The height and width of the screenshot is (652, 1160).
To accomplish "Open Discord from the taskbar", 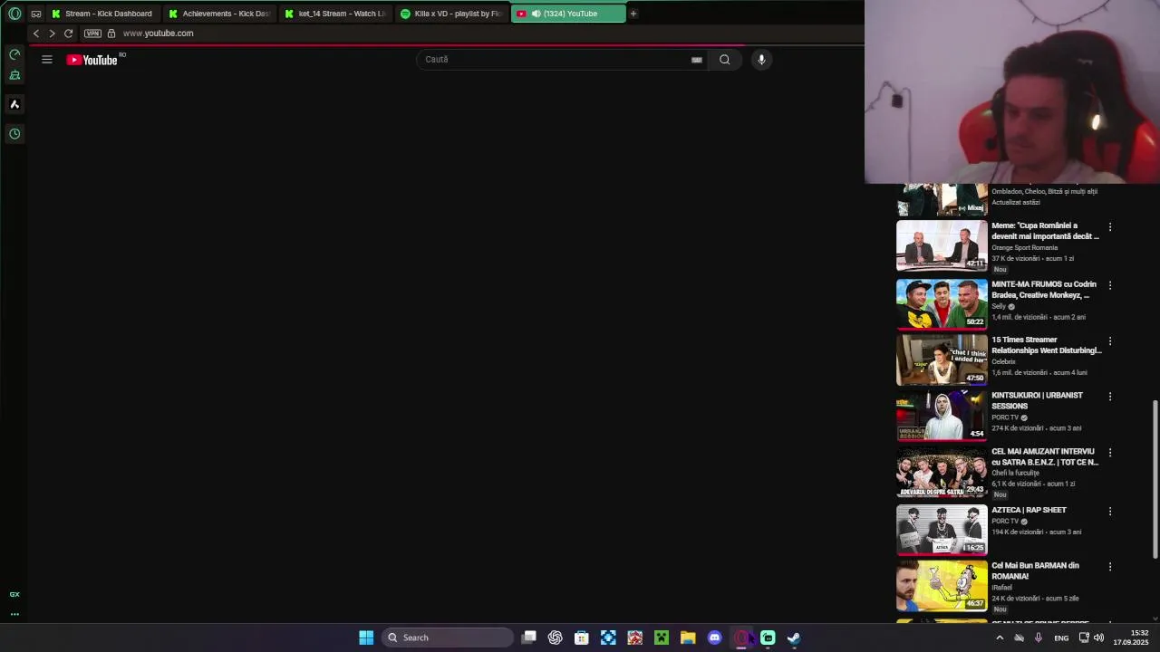I will click(714, 638).
